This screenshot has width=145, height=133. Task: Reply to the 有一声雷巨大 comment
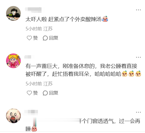click(51, 93)
